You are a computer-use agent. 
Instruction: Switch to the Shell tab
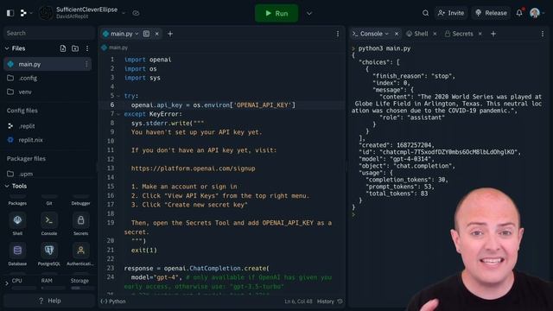coord(417,34)
